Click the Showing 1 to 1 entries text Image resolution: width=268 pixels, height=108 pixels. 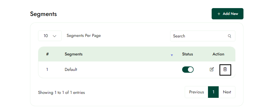point(61,93)
